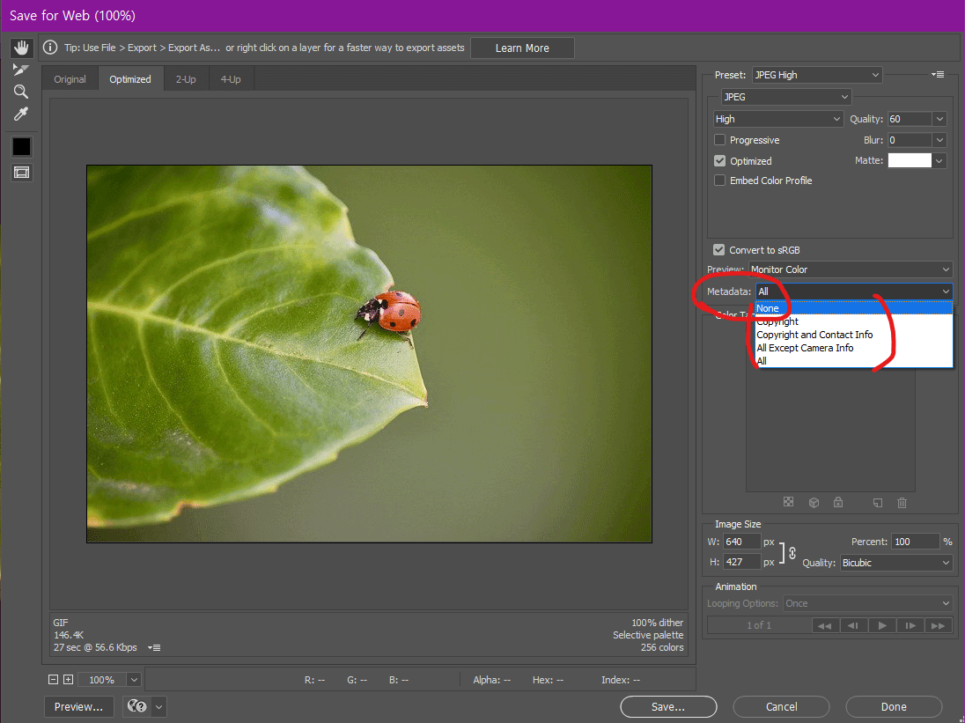Image resolution: width=965 pixels, height=723 pixels.
Task: Click the Learn More button
Action: tap(522, 48)
